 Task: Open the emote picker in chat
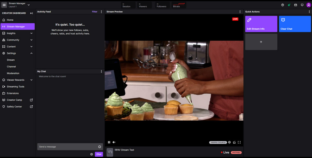click(100, 147)
